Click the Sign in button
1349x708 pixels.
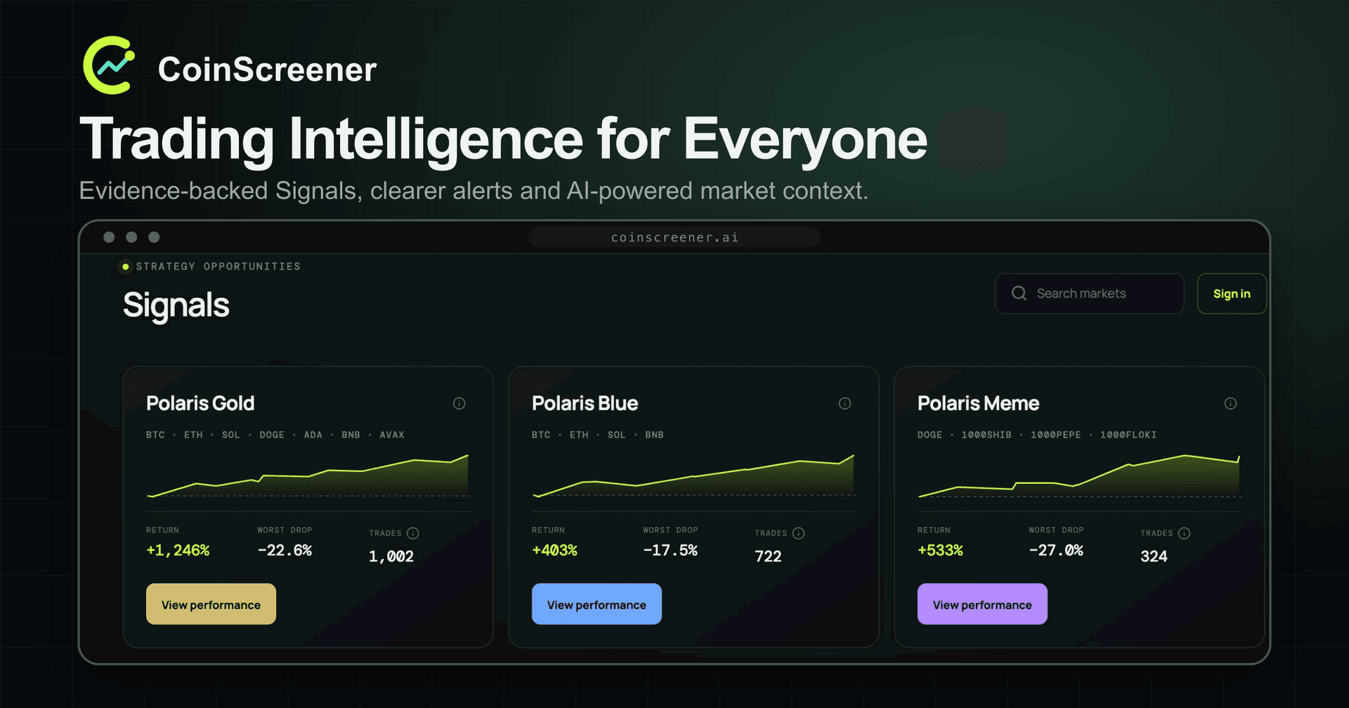(1232, 294)
